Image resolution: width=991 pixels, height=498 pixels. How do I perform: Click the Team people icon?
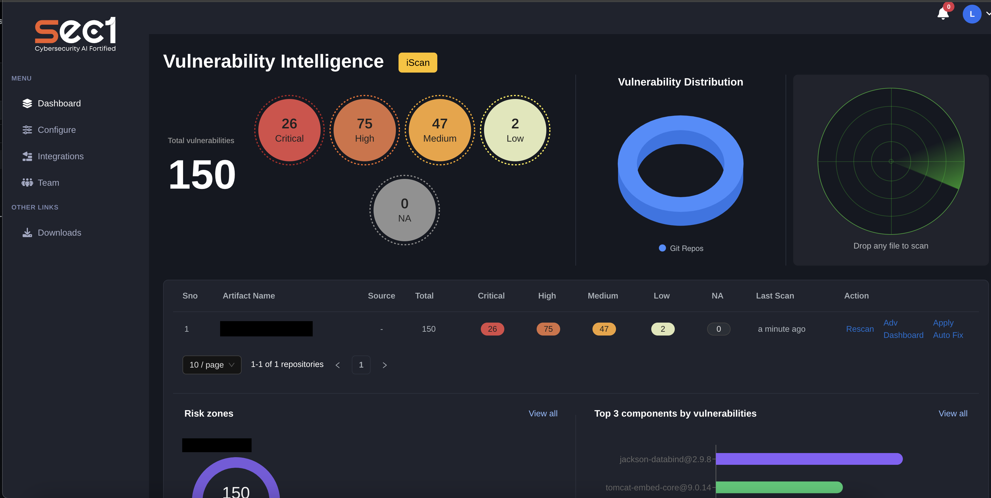click(27, 183)
